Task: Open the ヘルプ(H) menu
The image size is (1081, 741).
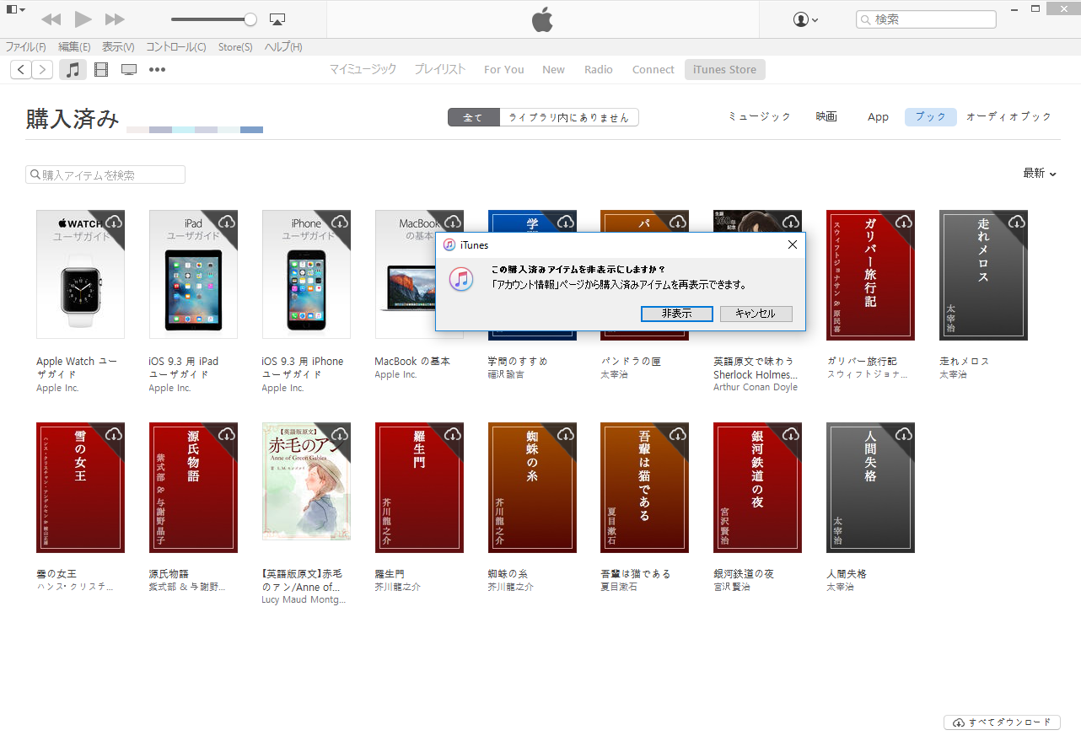Action: 283,47
